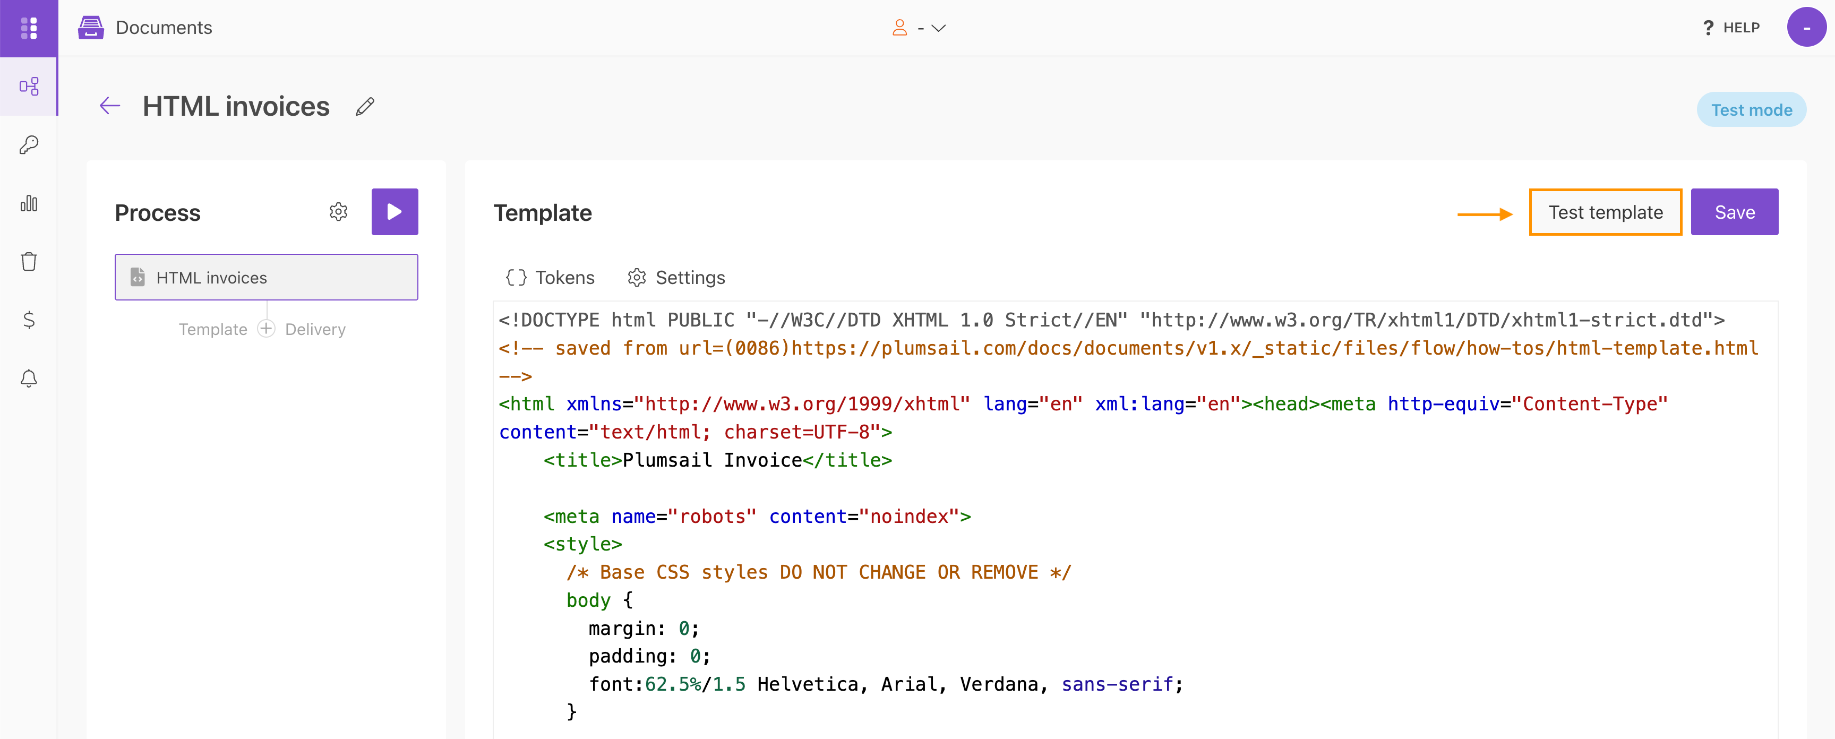Open the template Settings tab
The width and height of the screenshot is (1835, 739).
[x=676, y=278]
